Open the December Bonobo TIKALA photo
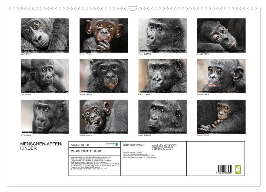The image size is (266, 192). [221, 117]
